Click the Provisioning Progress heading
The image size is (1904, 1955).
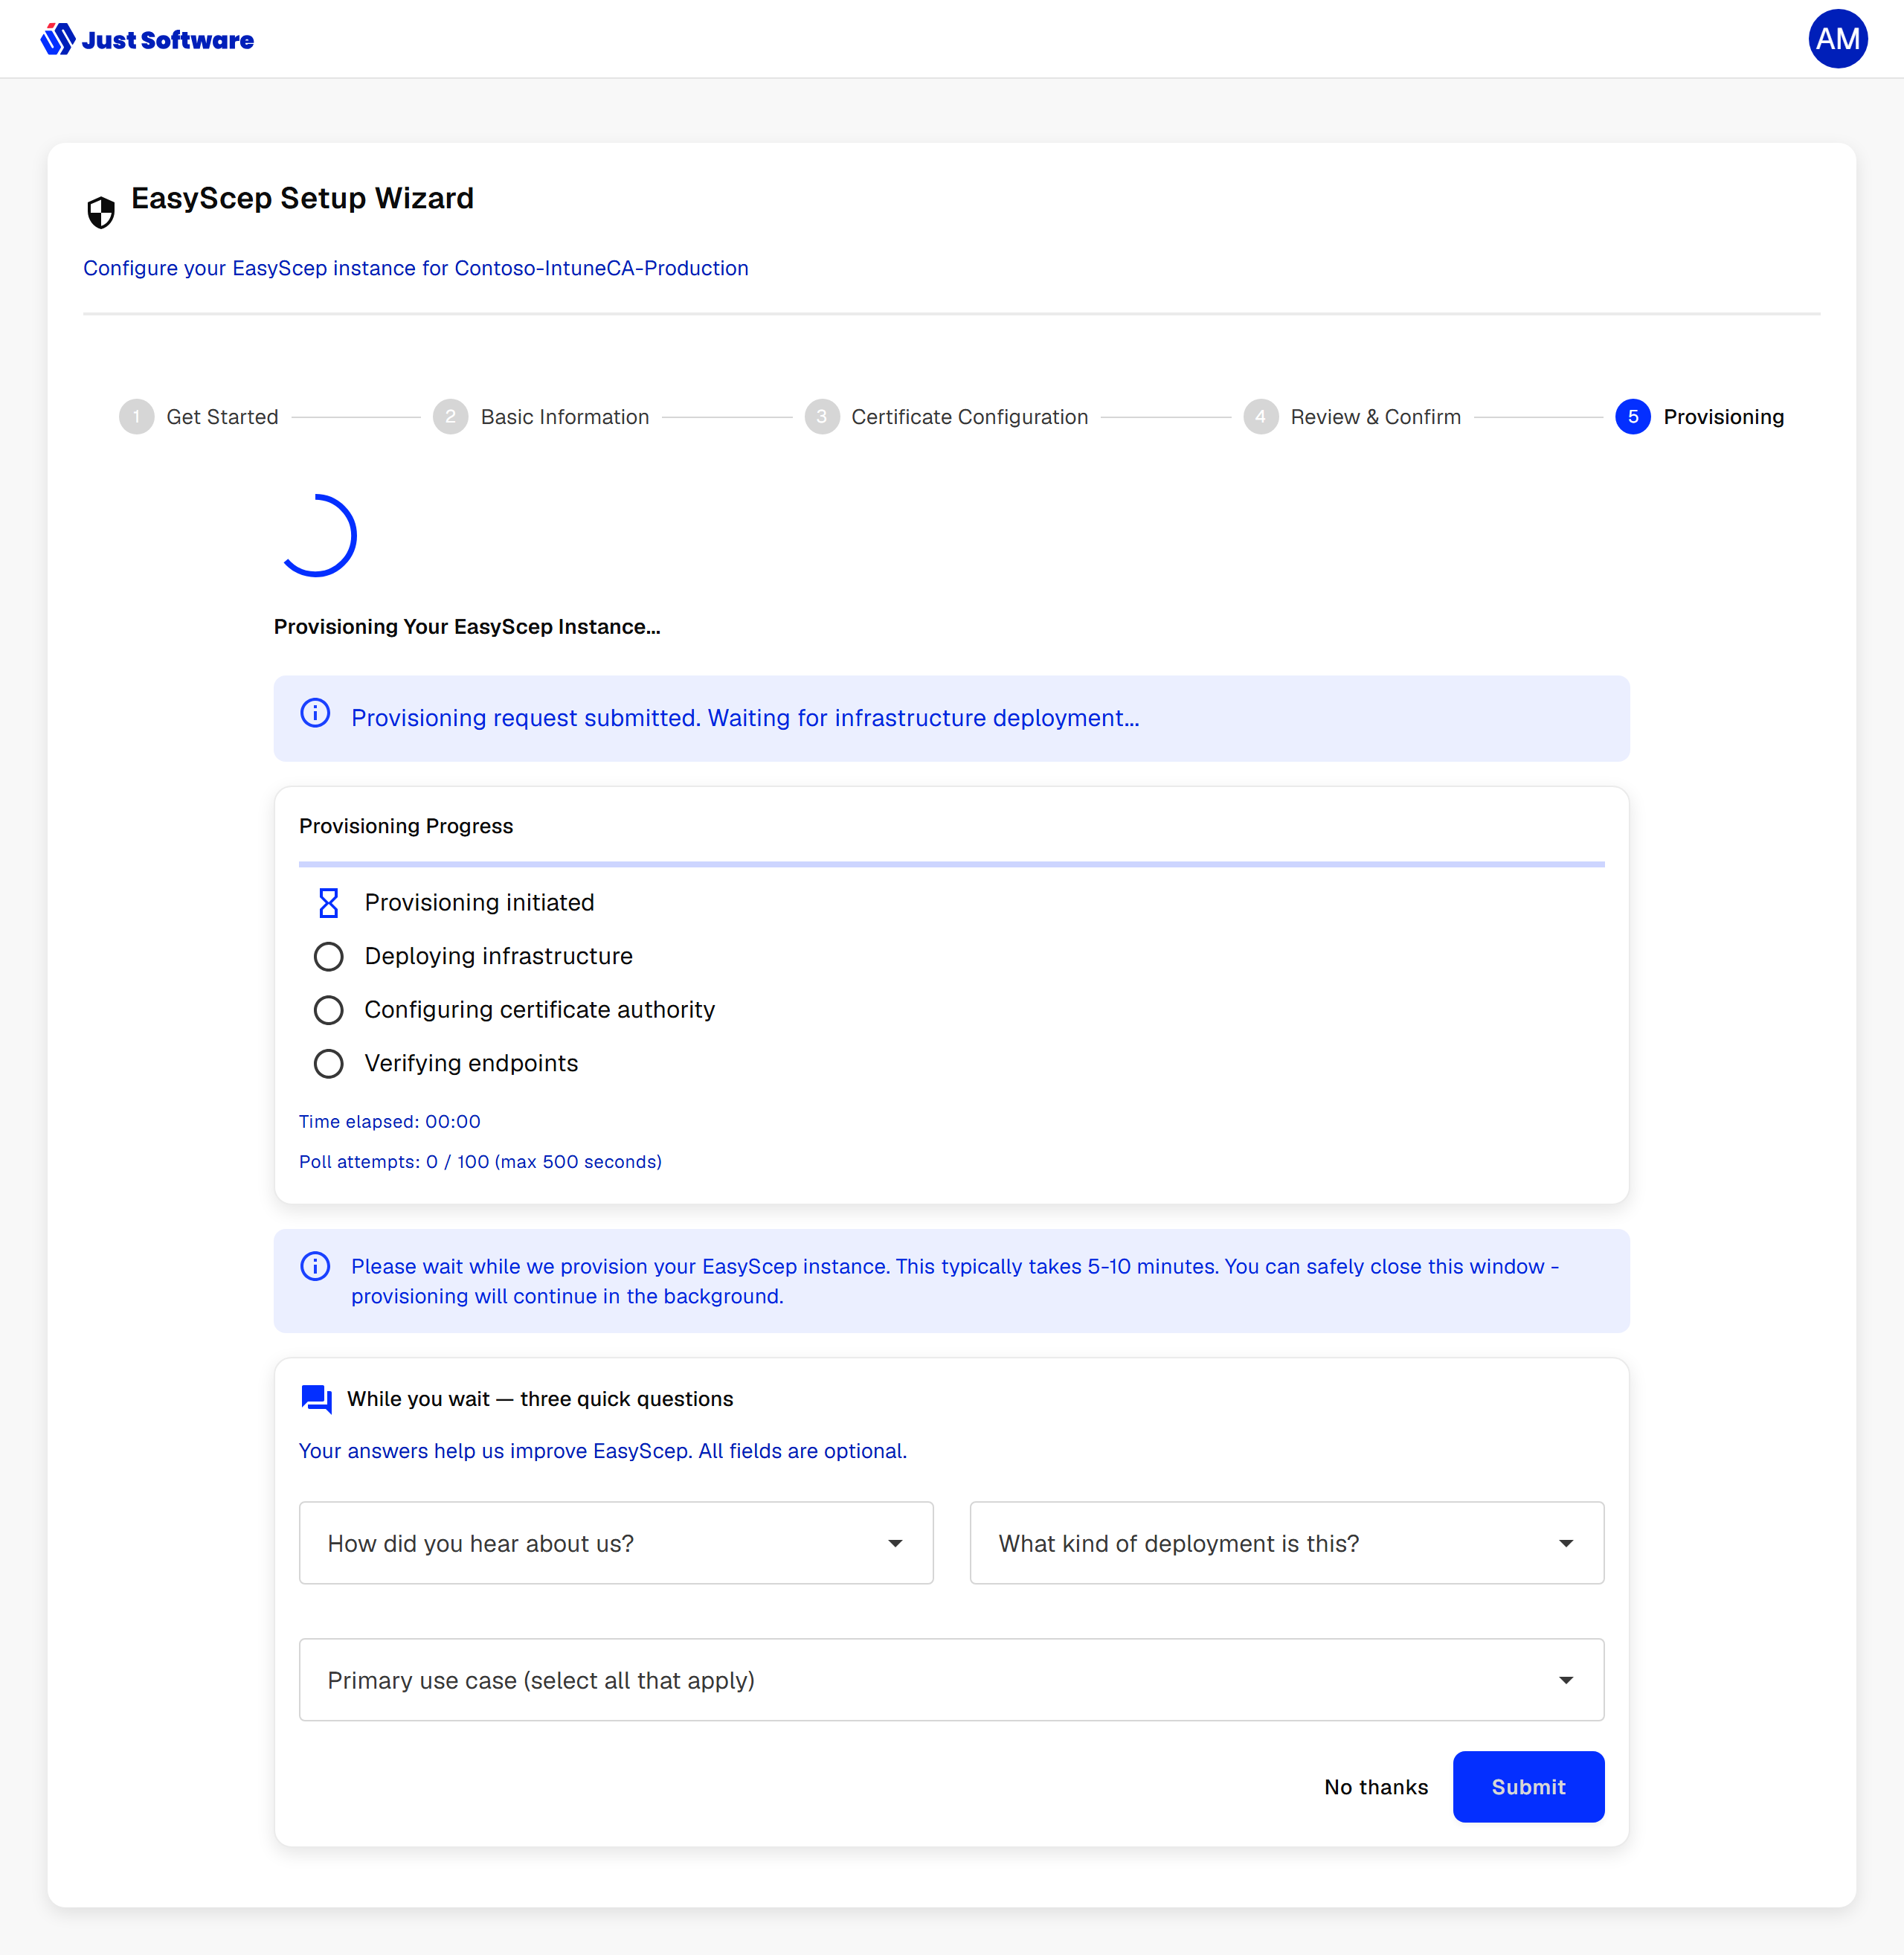coord(405,826)
